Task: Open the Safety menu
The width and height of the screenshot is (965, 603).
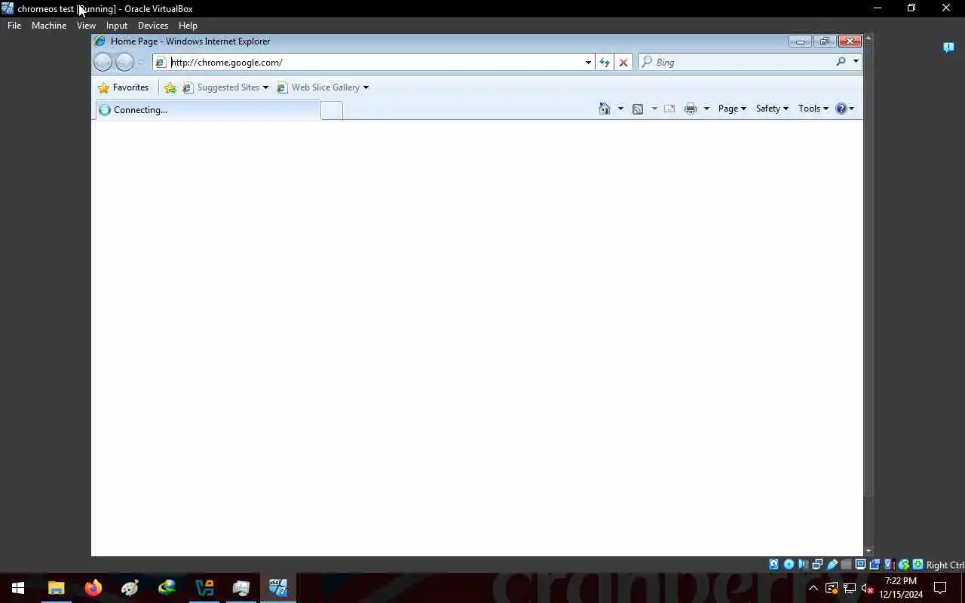Action: 772,109
